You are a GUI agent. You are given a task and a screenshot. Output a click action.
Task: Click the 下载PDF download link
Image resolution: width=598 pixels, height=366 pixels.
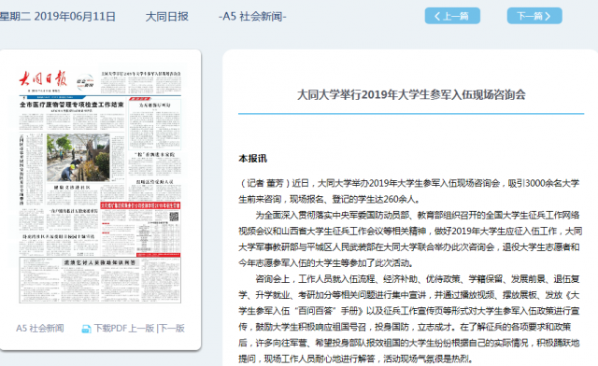coord(110,329)
